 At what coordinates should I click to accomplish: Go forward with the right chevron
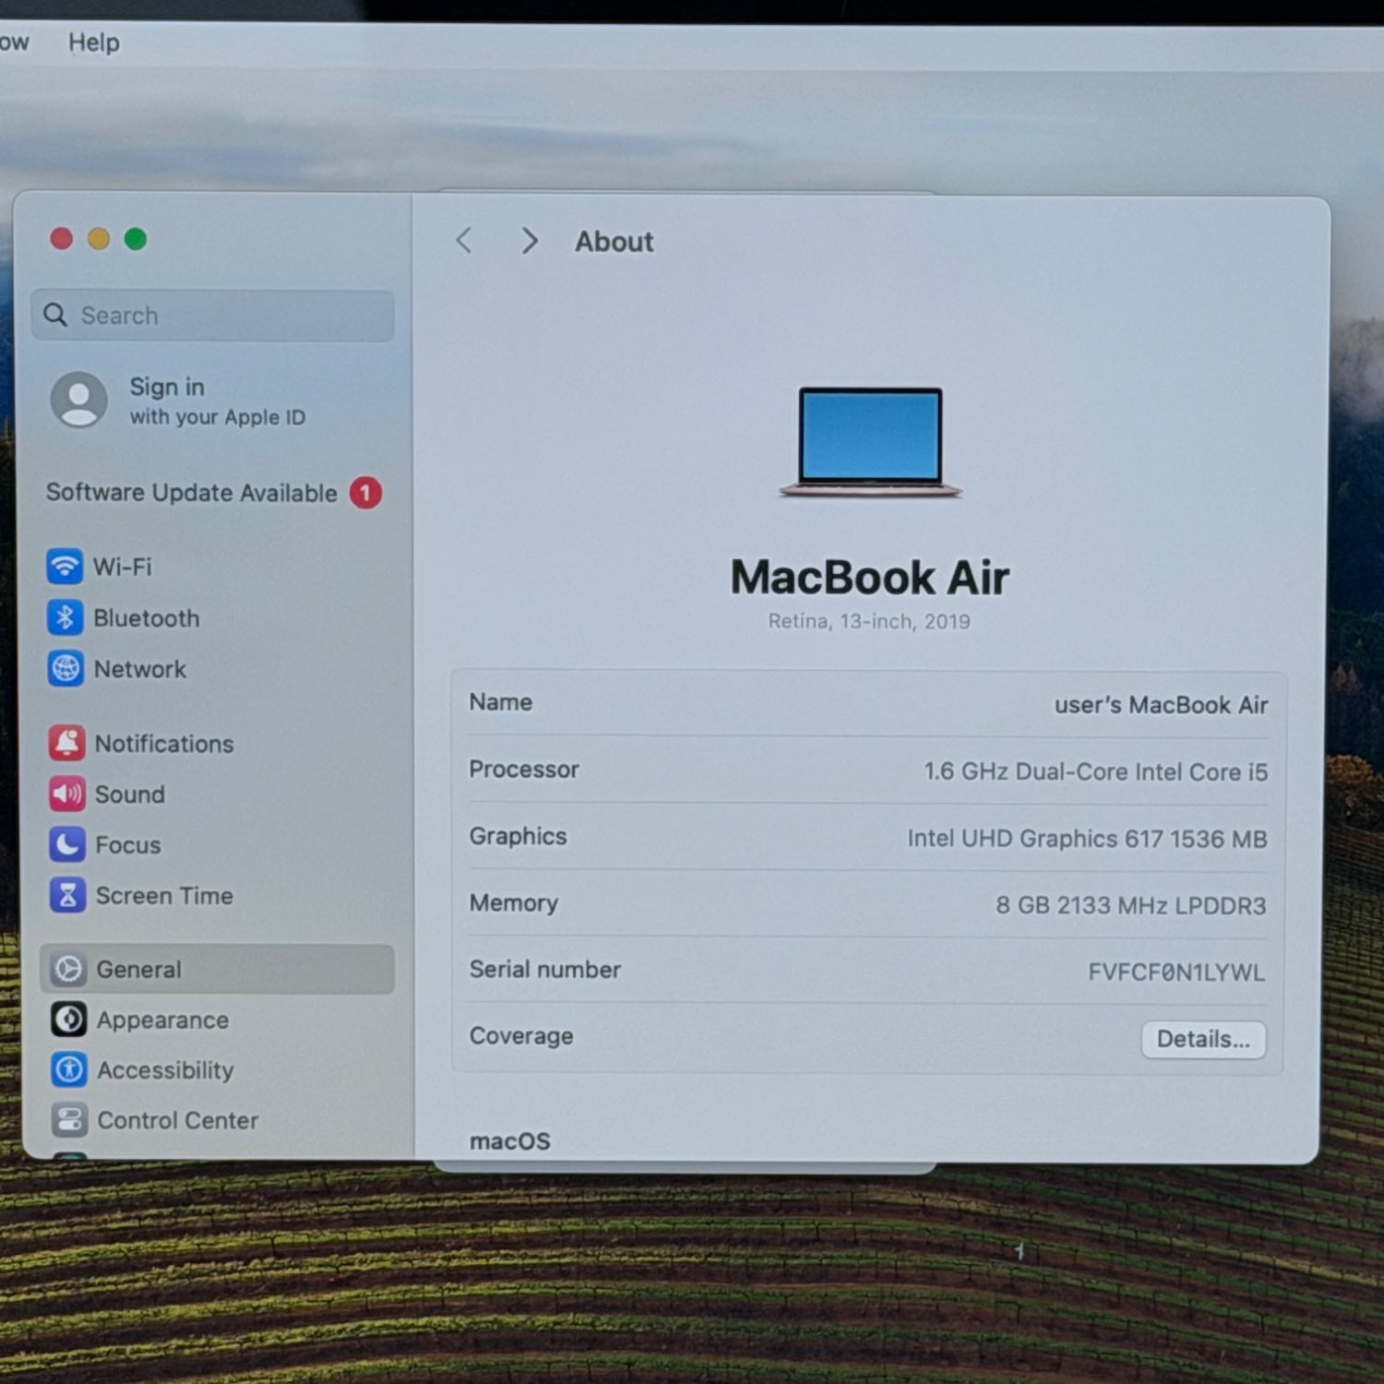tap(530, 241)
